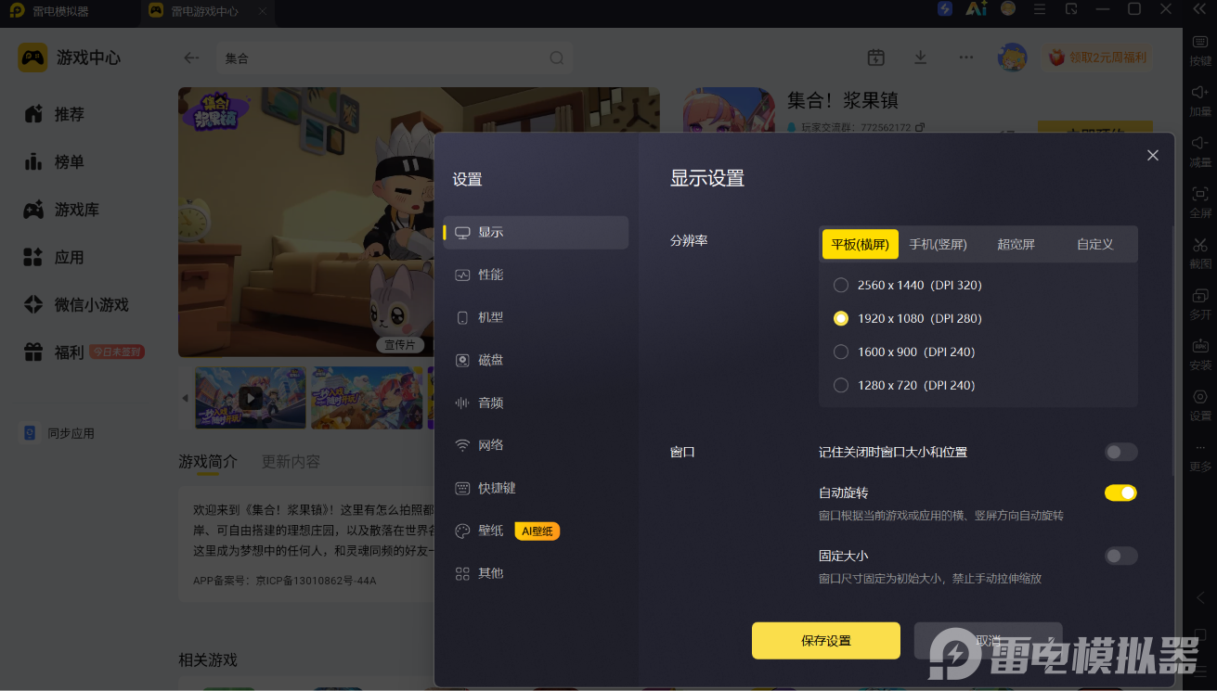Select 性能 settings category

tap(536, 275)
